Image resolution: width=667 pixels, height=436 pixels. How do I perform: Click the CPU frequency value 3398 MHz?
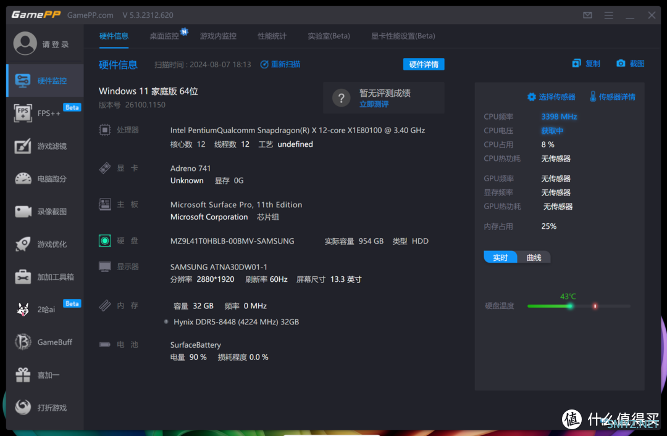(559, 117)
